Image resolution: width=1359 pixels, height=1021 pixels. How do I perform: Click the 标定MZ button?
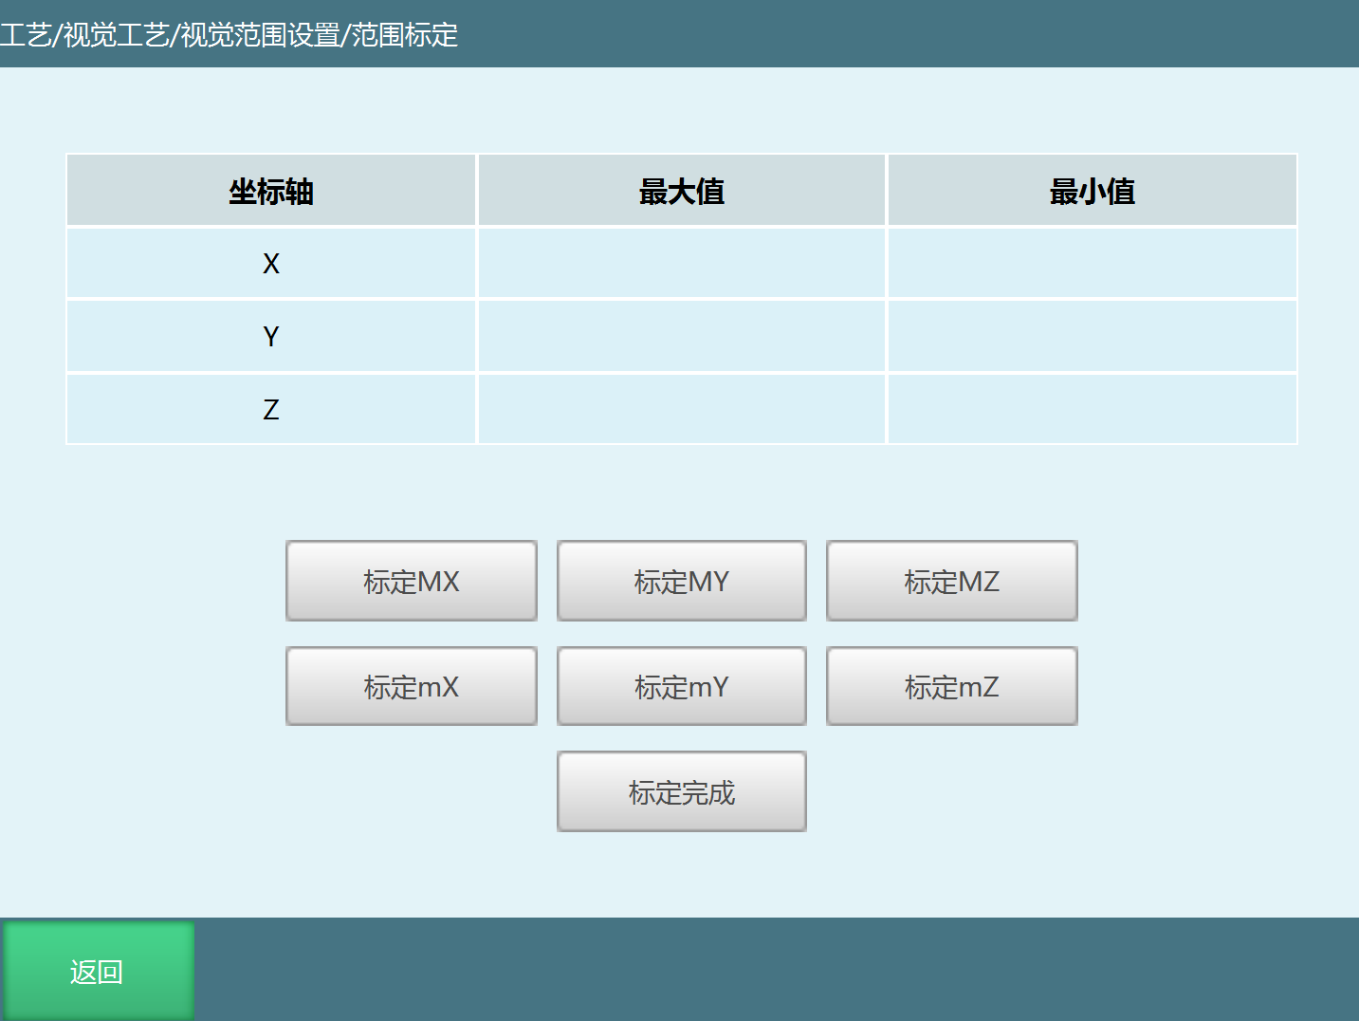[x=951, y=581]
